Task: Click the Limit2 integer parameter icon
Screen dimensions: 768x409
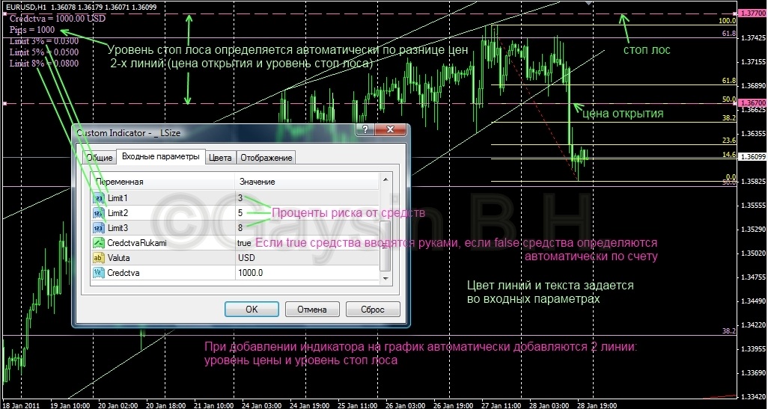Action: (x=99, y=213)
